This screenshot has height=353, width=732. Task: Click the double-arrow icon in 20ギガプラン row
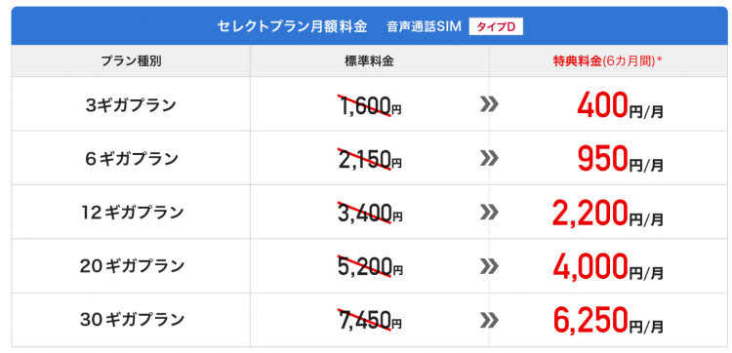coord(489,266)
